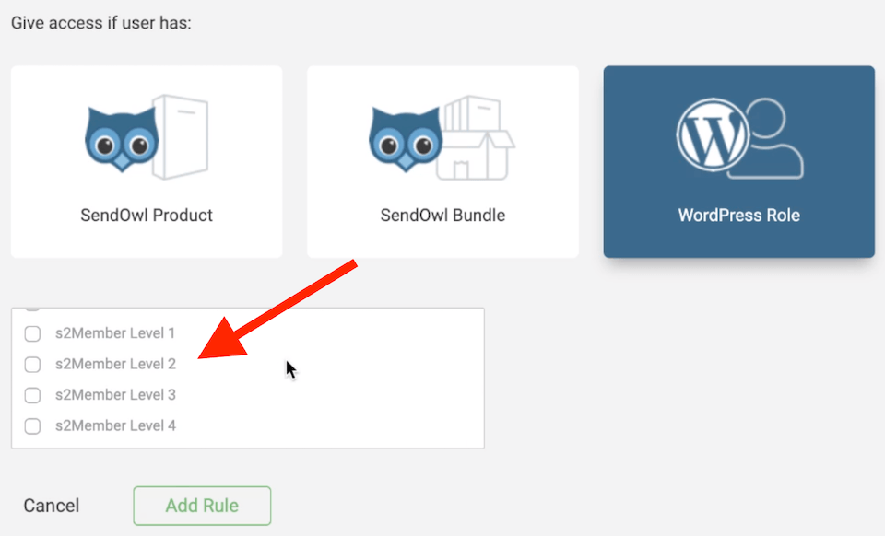Viewport: 885px width, 536px height.
Task: Click the stacked boxes bundle icon
Action: (476, 138)
